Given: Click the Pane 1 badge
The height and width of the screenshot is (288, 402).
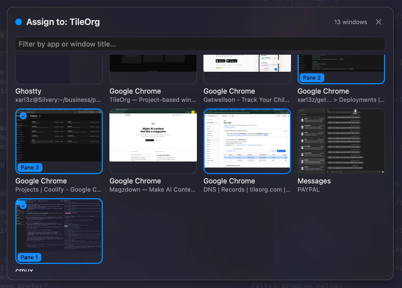Looking at the screenshot, I should (29, 257).
